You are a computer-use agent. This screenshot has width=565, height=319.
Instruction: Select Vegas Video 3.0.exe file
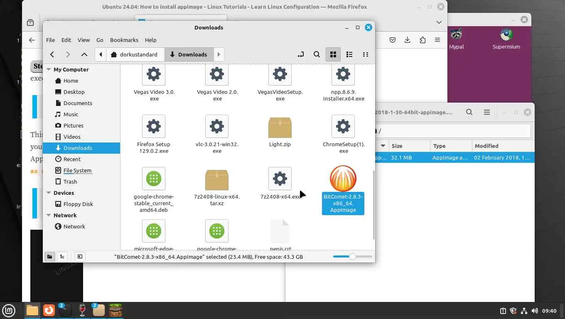(x=154, y=82)
